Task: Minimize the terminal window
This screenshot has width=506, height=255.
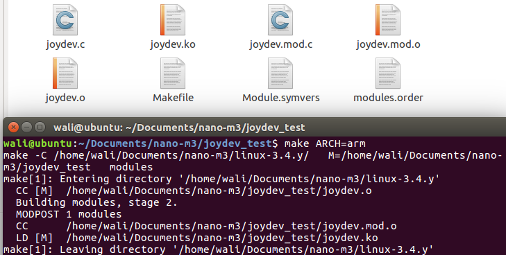Action: coord(27,127)
